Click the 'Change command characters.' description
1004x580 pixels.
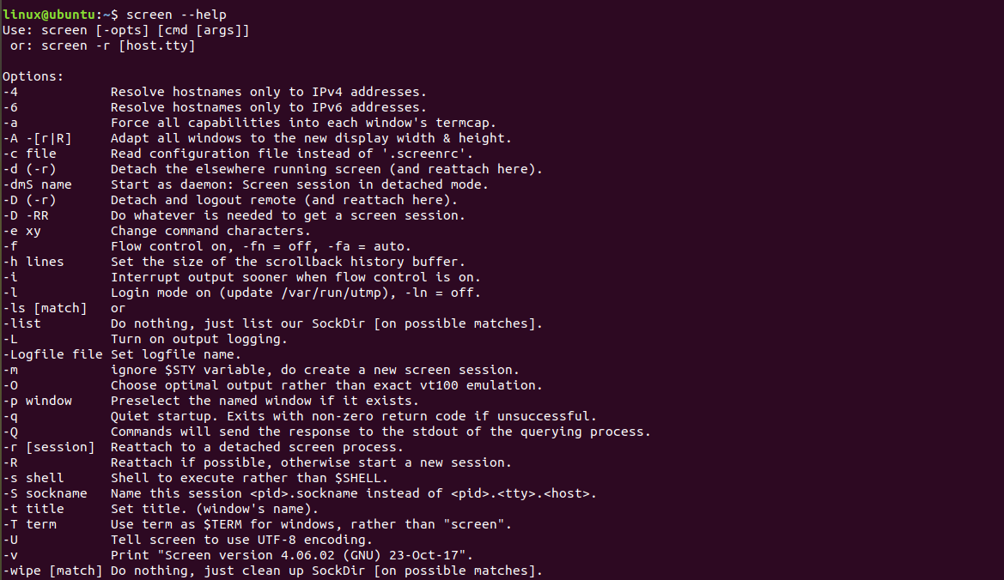coord(210,231)
